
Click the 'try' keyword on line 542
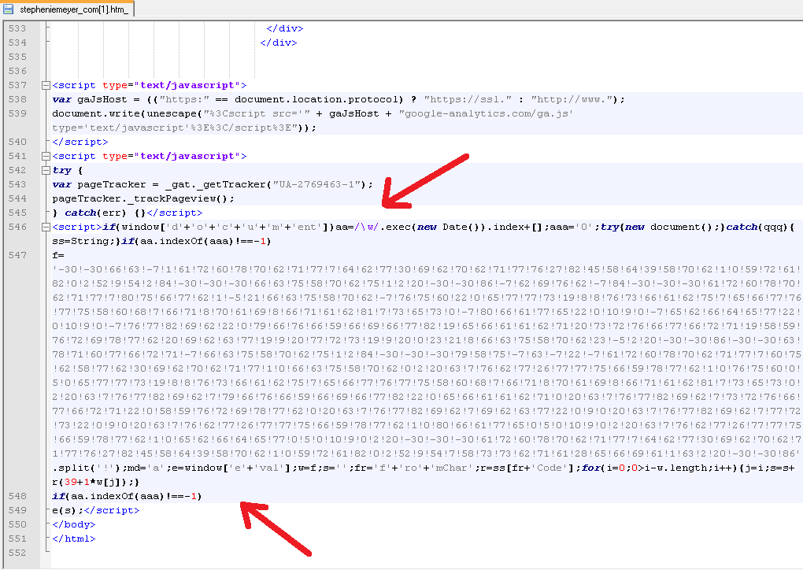[x=62, y=171]
